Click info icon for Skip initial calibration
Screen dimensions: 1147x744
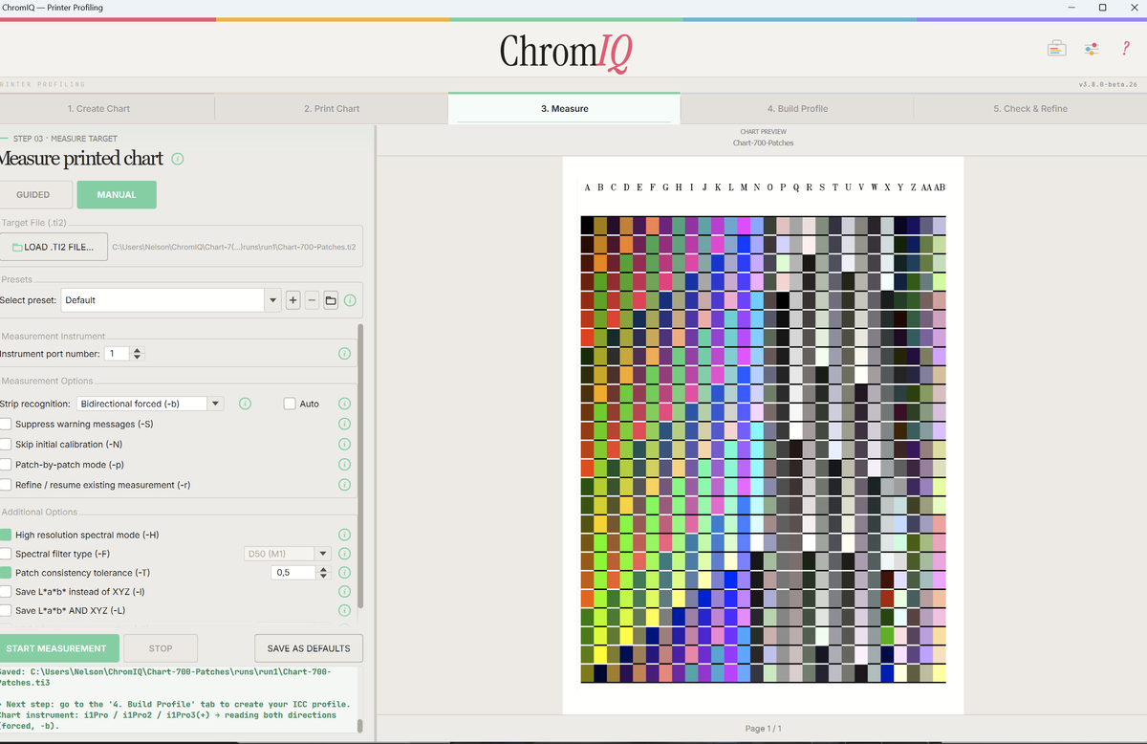pyautogui.click(x=344, y=445)
